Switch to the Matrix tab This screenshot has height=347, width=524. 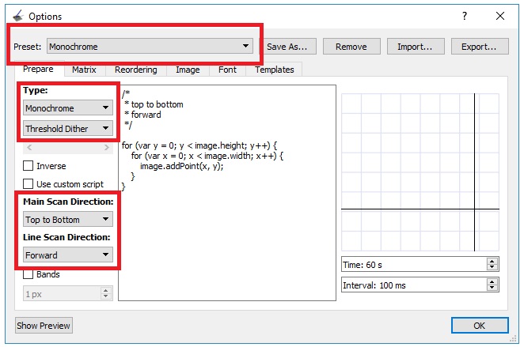click(84, 70)
